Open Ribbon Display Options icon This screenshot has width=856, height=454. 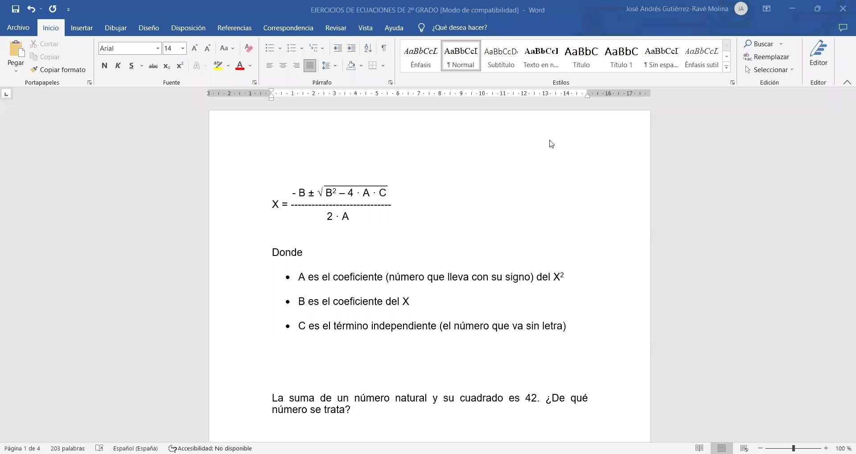point(766,9)
